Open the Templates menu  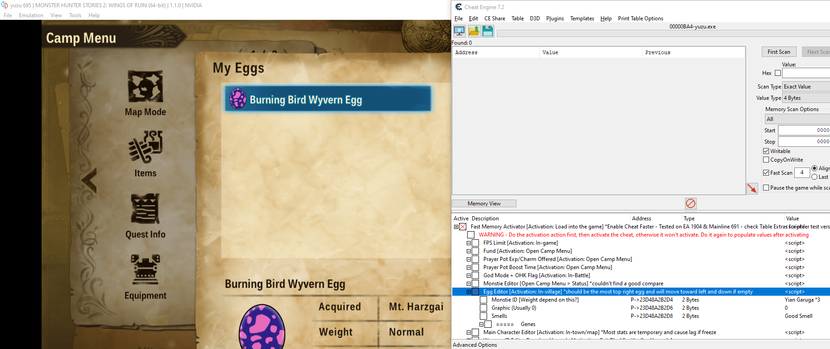[582, 19]
